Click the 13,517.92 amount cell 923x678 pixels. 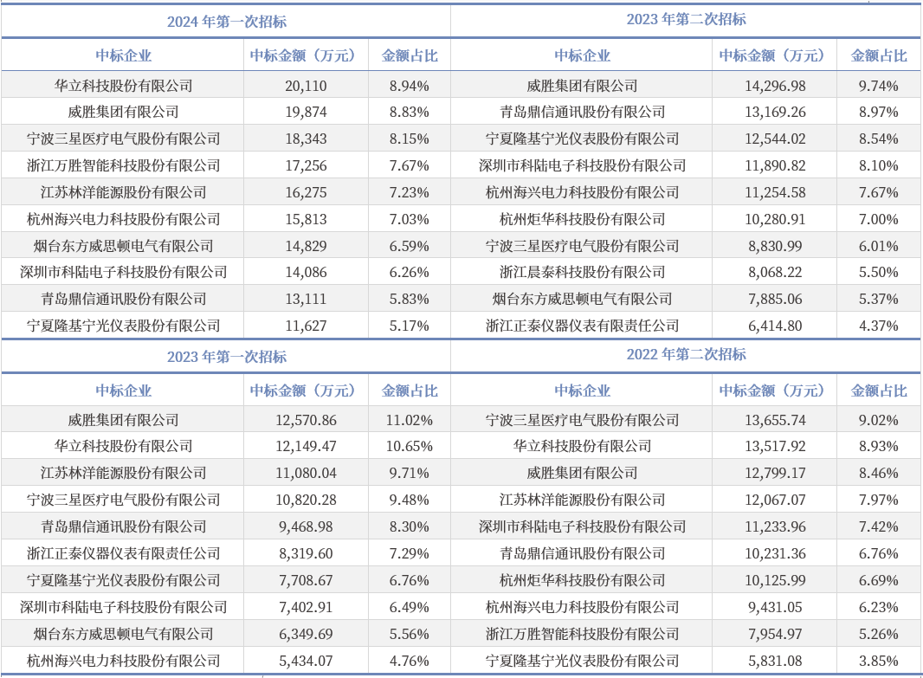tap(775, 446)
